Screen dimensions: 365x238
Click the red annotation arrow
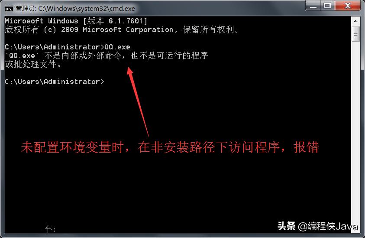pyautogui.click(x=138, y=102)
